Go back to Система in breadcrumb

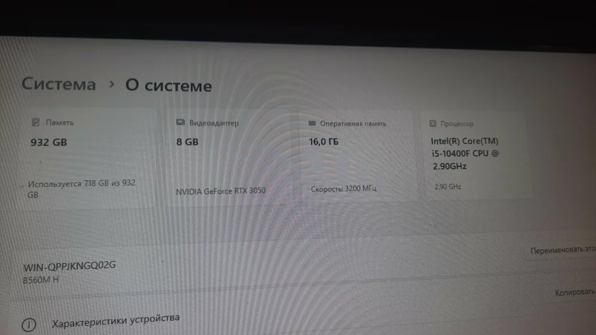click(x=58, y=84)
